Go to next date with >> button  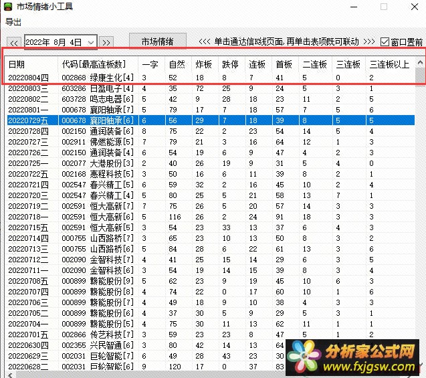pyautogui.click(x=106, y=43)
